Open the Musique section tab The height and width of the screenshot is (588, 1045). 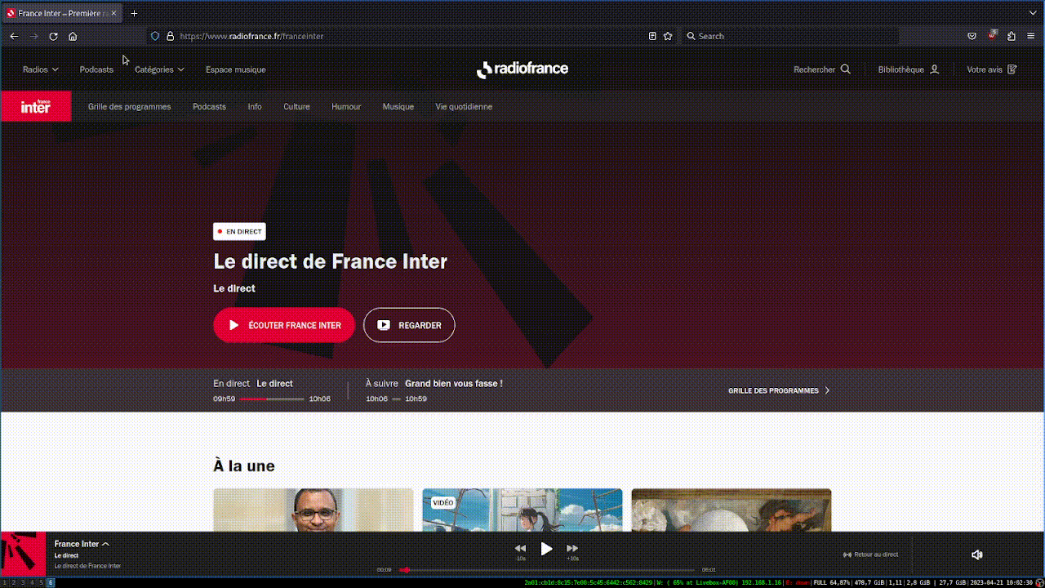point(398,106)
